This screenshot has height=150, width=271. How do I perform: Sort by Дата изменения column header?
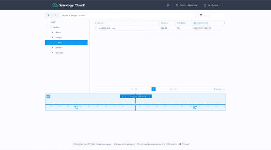tap(200, 23)
